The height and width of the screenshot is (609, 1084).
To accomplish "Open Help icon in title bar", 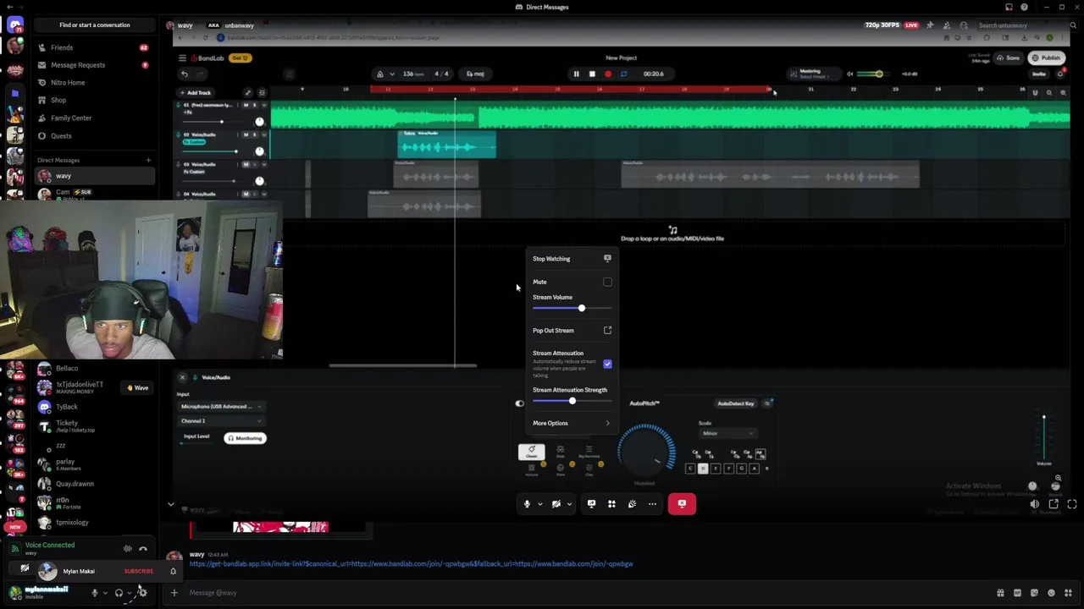I will (1025, 7).
